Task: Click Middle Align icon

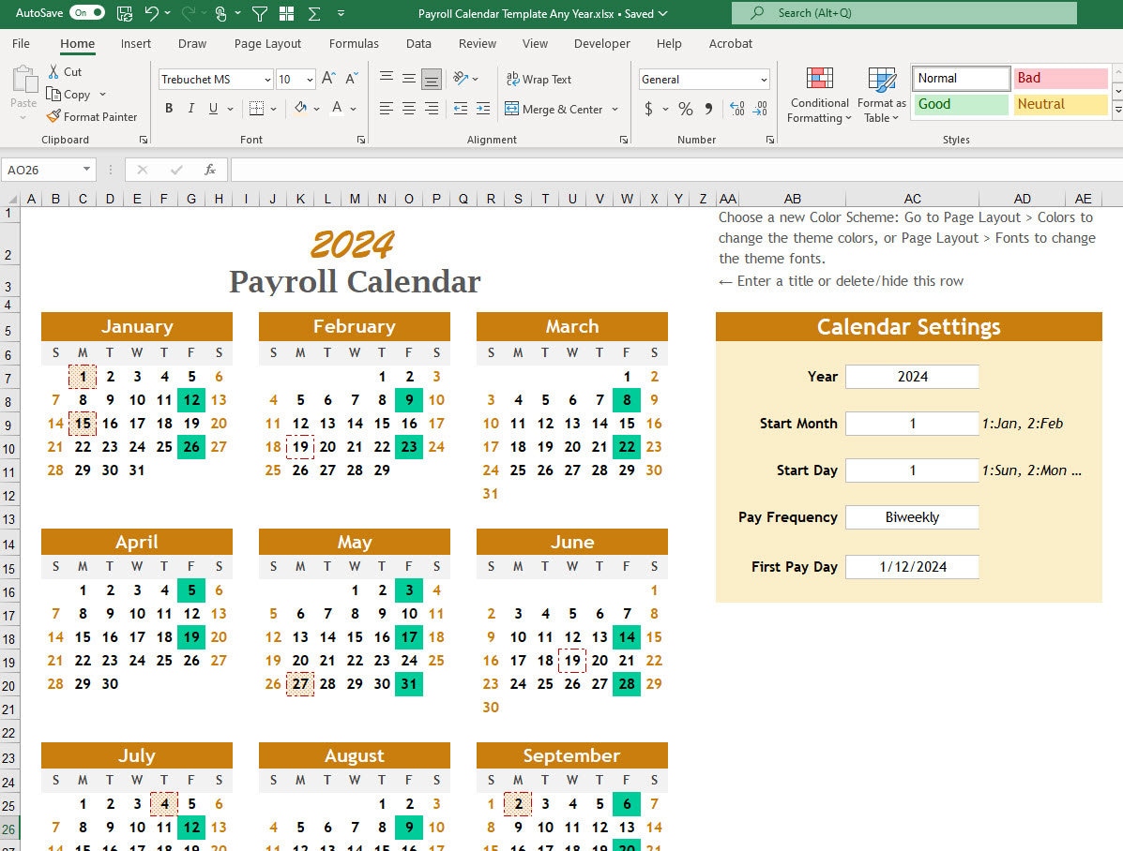Action: 409,78
